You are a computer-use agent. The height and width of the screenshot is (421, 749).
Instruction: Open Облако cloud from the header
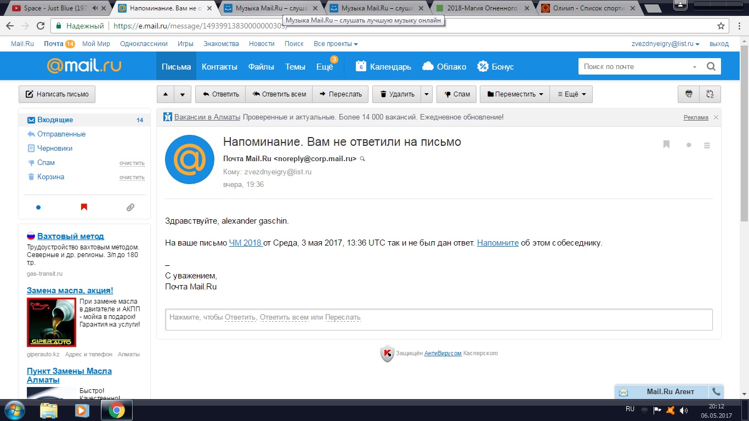click(444, 66)
